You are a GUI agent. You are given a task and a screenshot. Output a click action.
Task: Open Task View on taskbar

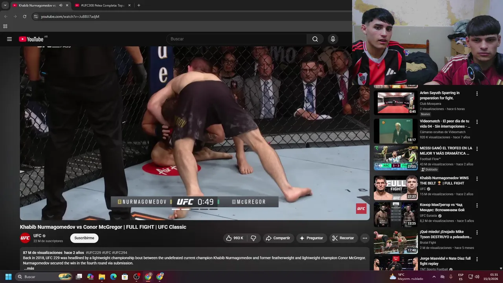(79, 277)
